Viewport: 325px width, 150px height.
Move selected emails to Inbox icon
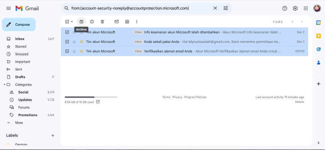127,22
